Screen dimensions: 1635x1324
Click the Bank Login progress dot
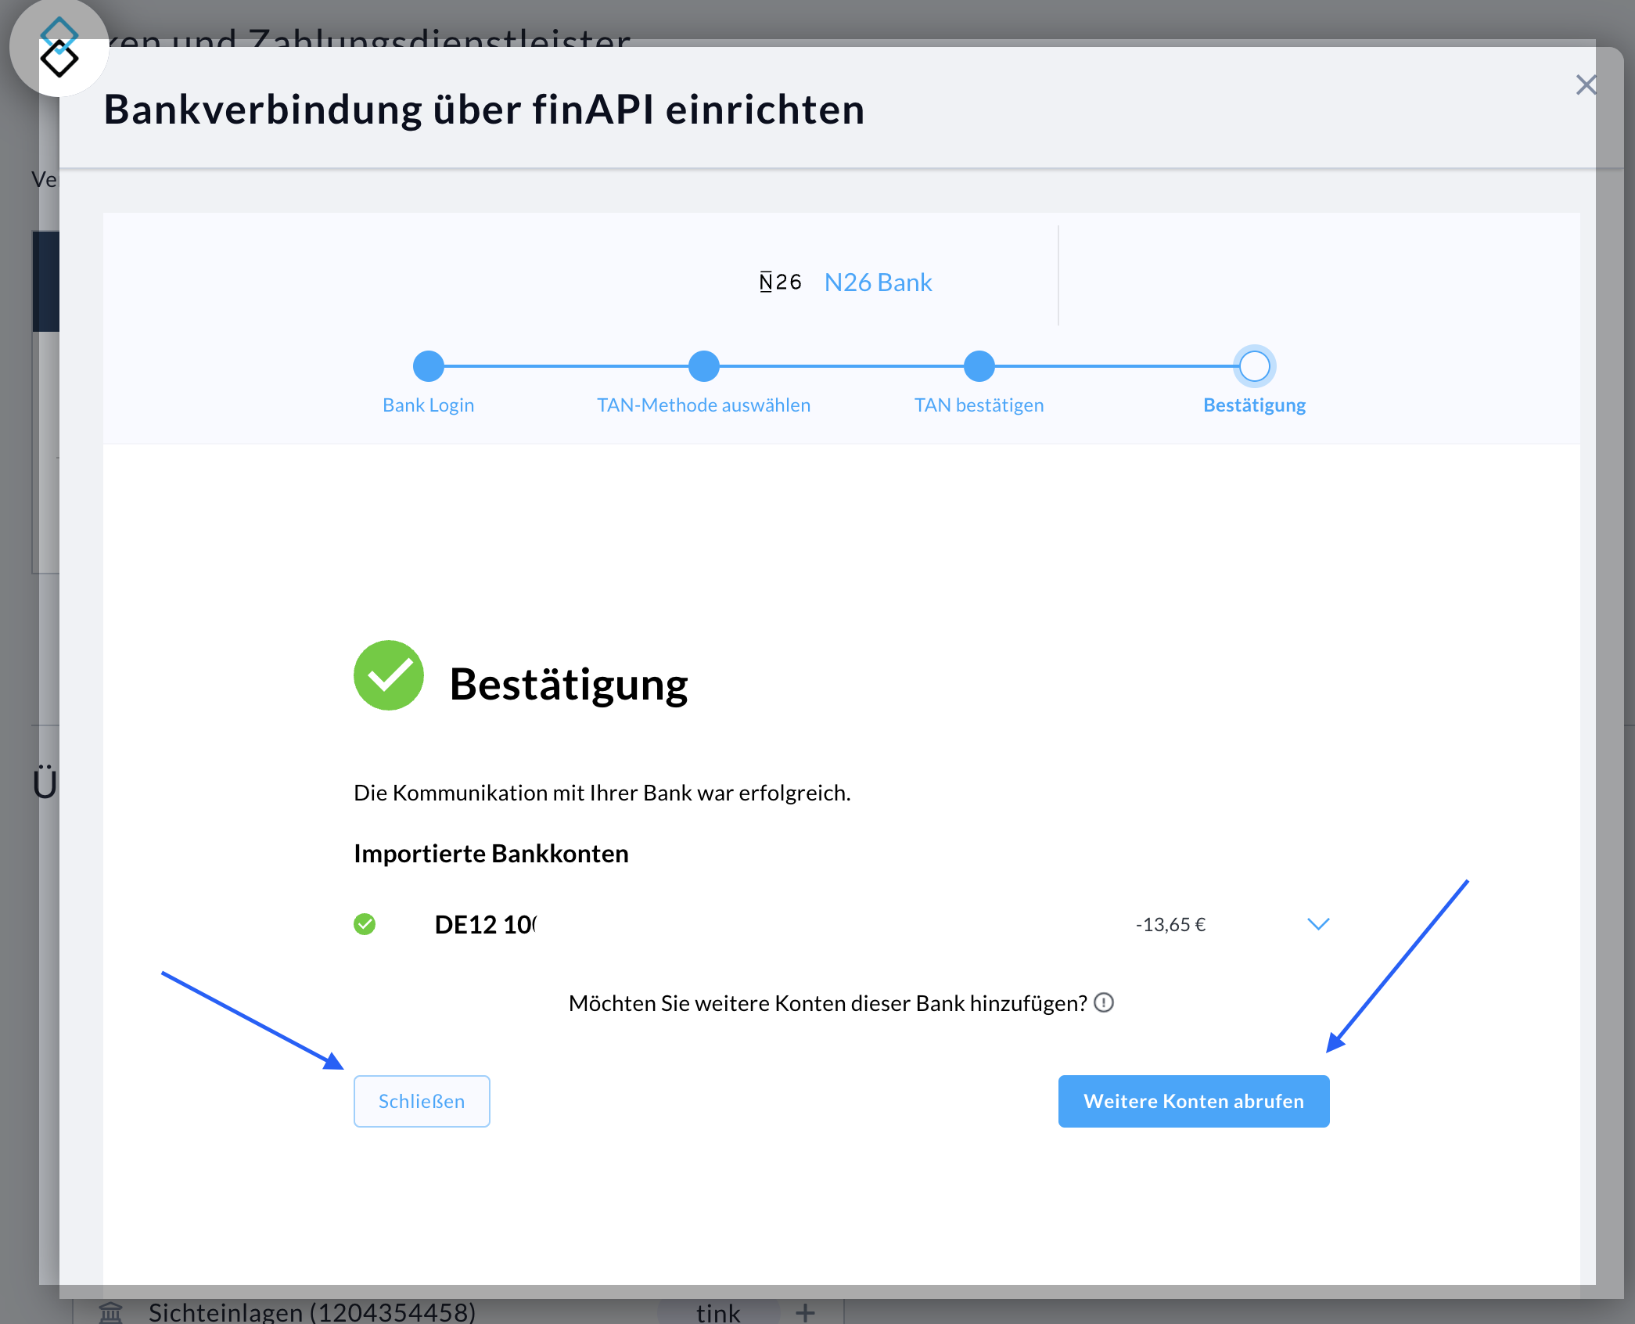(428, 365)
